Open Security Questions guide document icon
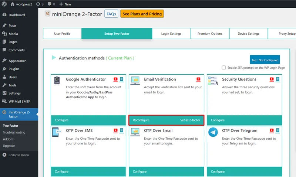296x177 pixels. point(277,79)
